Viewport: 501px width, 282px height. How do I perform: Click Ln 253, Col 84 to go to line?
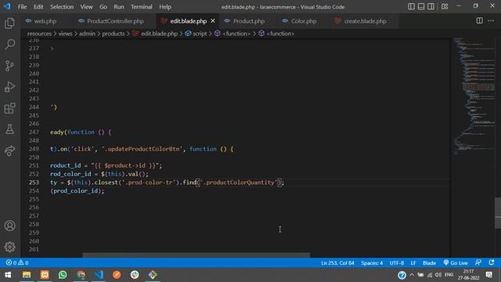point(337,263)
